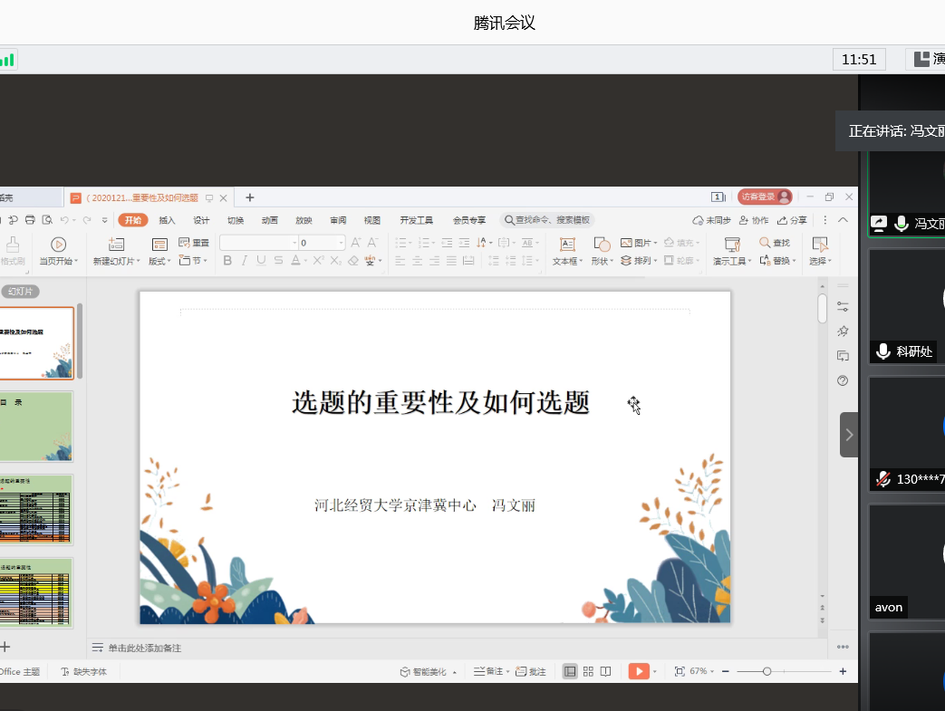Click the zoom slider handle in status bar
The width and height of the screenshot is (945, 711).
point(767,671)
